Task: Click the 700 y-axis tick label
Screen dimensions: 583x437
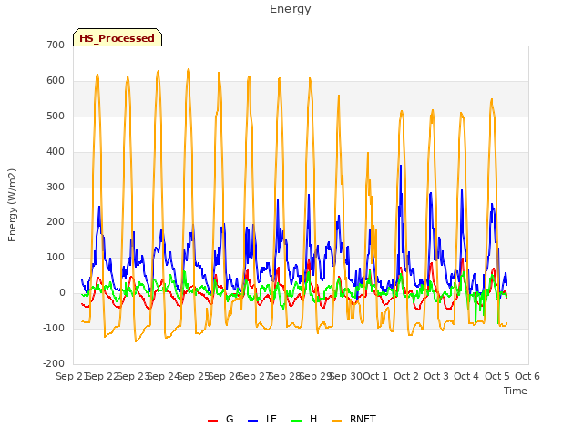Action: [56, 45]
